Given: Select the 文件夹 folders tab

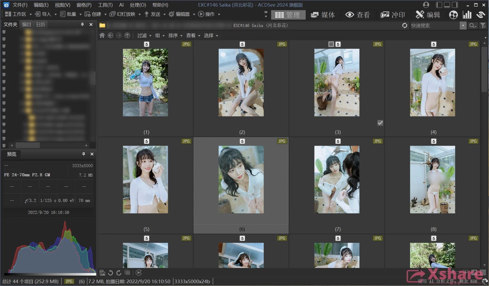Looking at the screenshot, I should 10,24.
